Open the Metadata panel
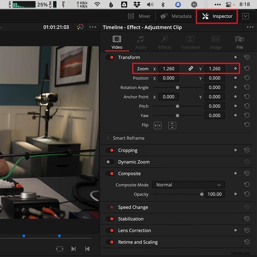The height and width of the screenshot is (257, 257). tap(176, 16)
